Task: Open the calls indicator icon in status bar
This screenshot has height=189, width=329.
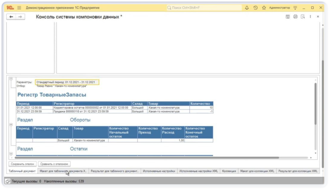Action: pyautogui.click(x=8, y=181)
